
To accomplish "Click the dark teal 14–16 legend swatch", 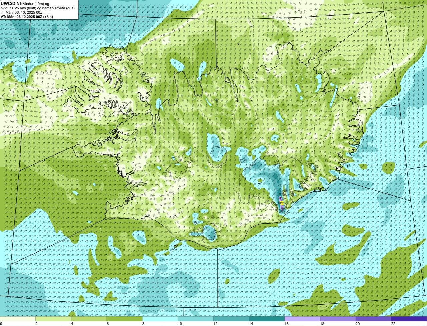I will point(267,319).
